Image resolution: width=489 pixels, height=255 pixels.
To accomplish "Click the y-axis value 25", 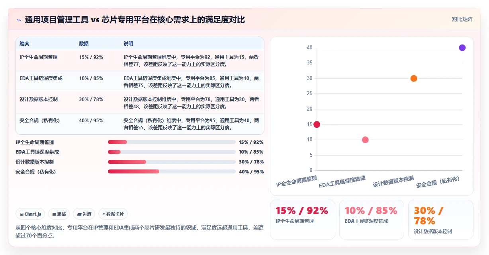I will tap(309, 93).
